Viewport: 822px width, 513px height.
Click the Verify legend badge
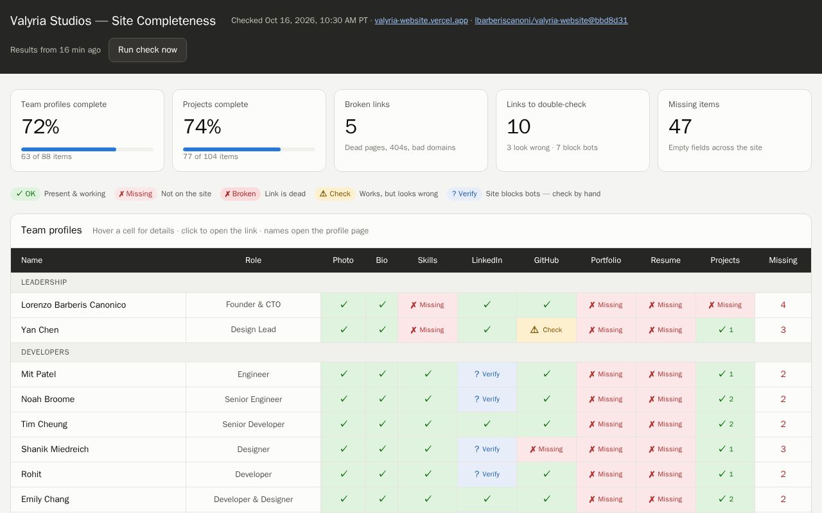click(x=464, y=194)
